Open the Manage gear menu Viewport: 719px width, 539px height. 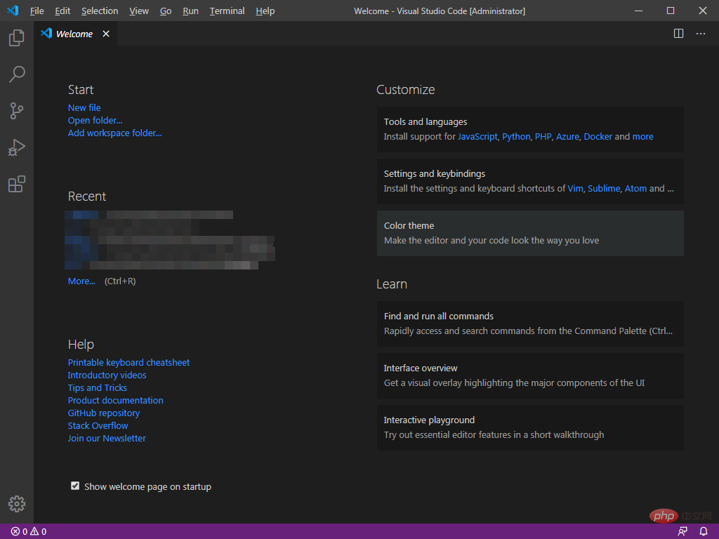click(x=17, y=504)
